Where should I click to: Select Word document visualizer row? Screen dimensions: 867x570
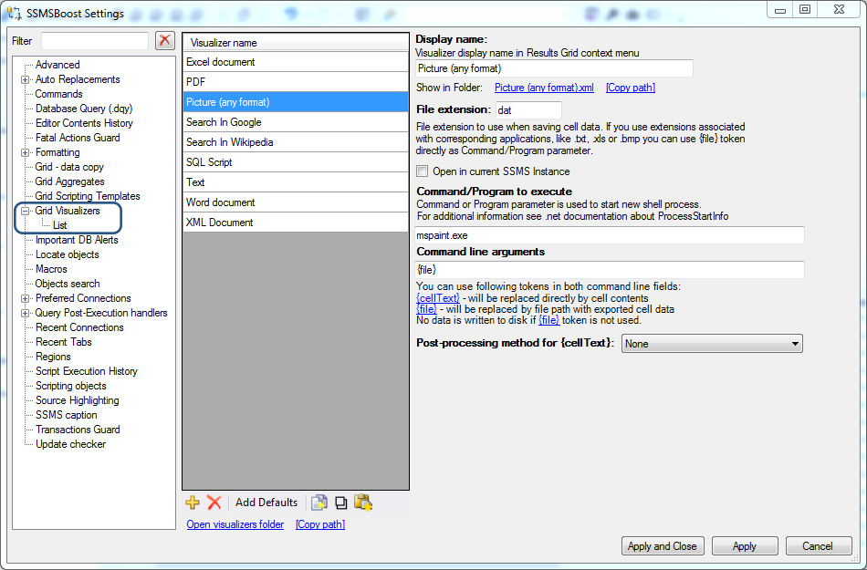(296, 202)
